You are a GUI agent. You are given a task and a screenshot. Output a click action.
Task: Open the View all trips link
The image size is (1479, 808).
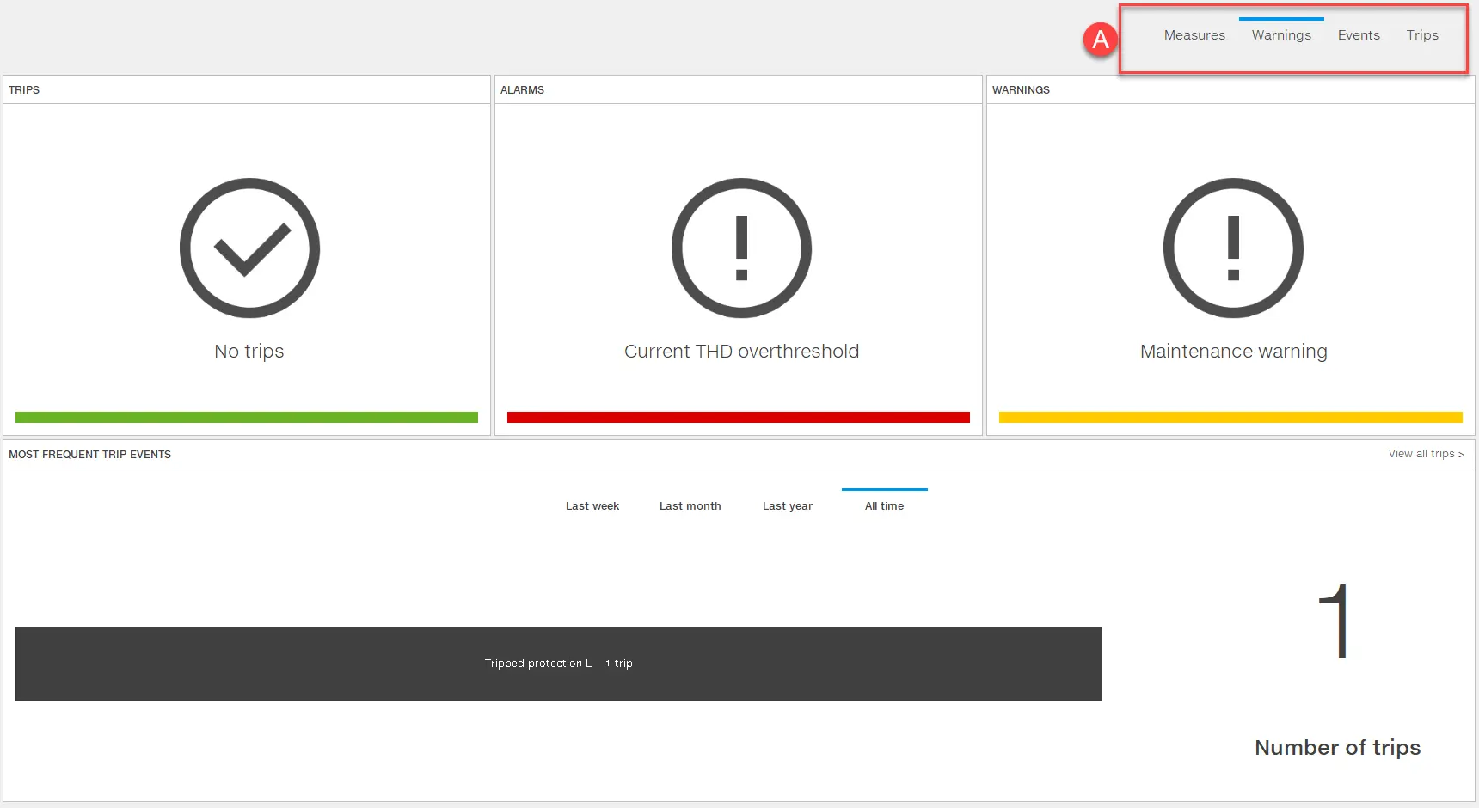(1426, 454)
